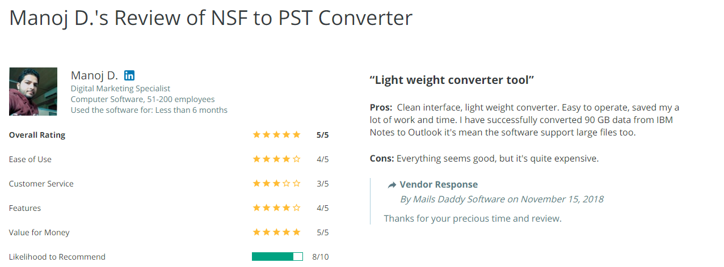Click the reviewer name Manoj D.
The width and height of the screenshot is (724, 267).
(x=94, y=75)
